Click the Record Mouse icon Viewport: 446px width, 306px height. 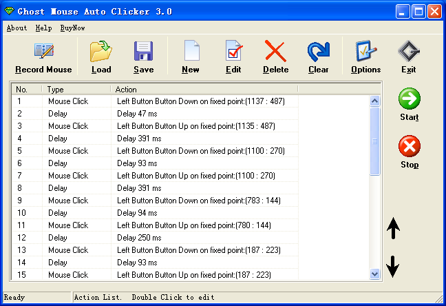(44, 51)
